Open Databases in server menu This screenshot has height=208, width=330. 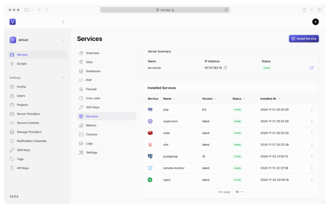(93, 71)
